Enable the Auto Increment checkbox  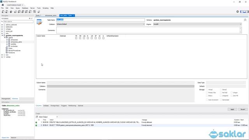[x=207, y=100]
